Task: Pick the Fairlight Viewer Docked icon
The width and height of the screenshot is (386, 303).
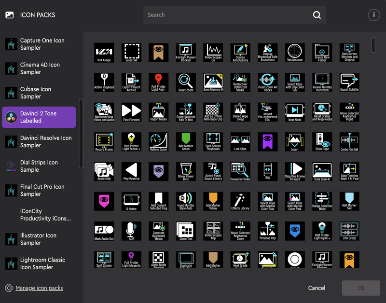Action: tap(186, 53)
